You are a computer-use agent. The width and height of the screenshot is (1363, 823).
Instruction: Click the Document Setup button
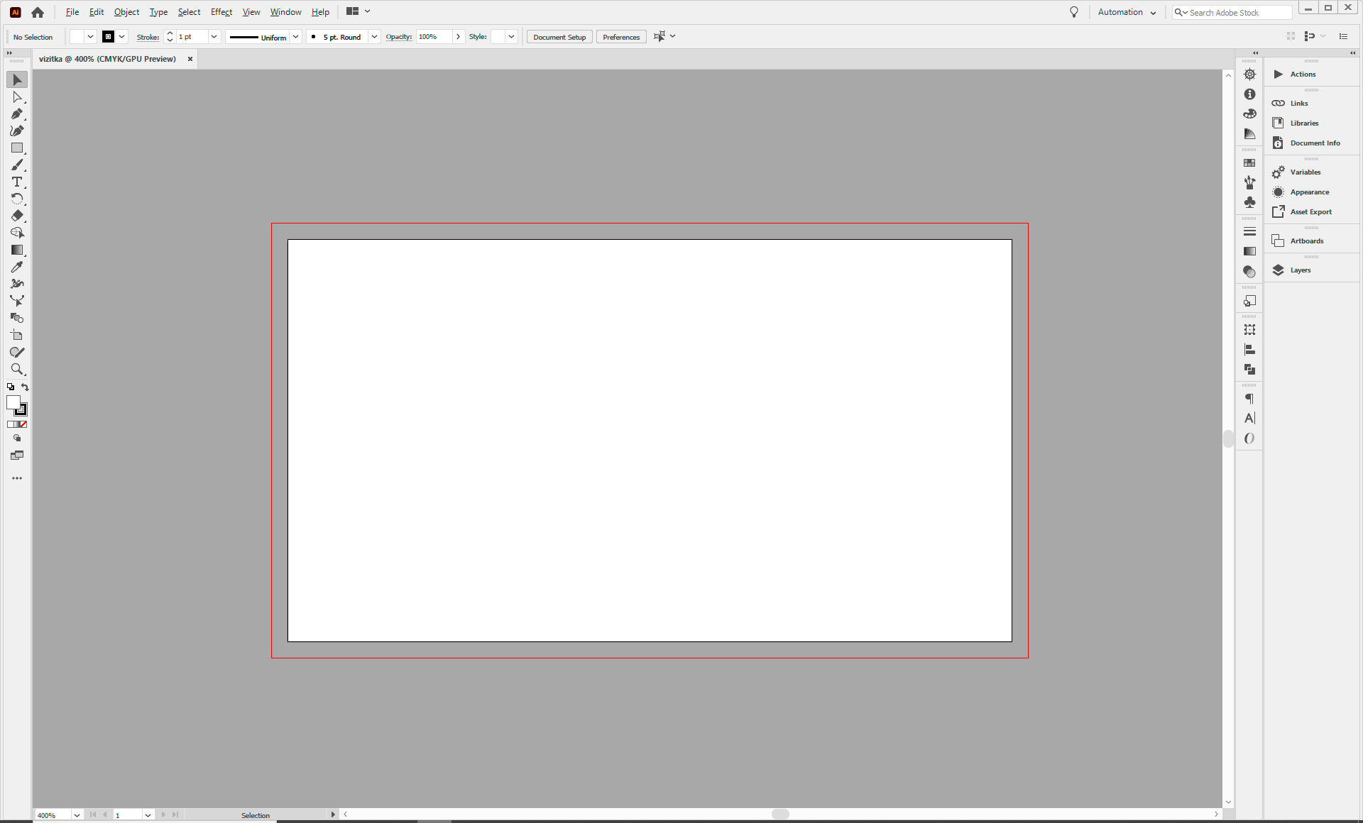pyautogui.click(x=559, y=37)
